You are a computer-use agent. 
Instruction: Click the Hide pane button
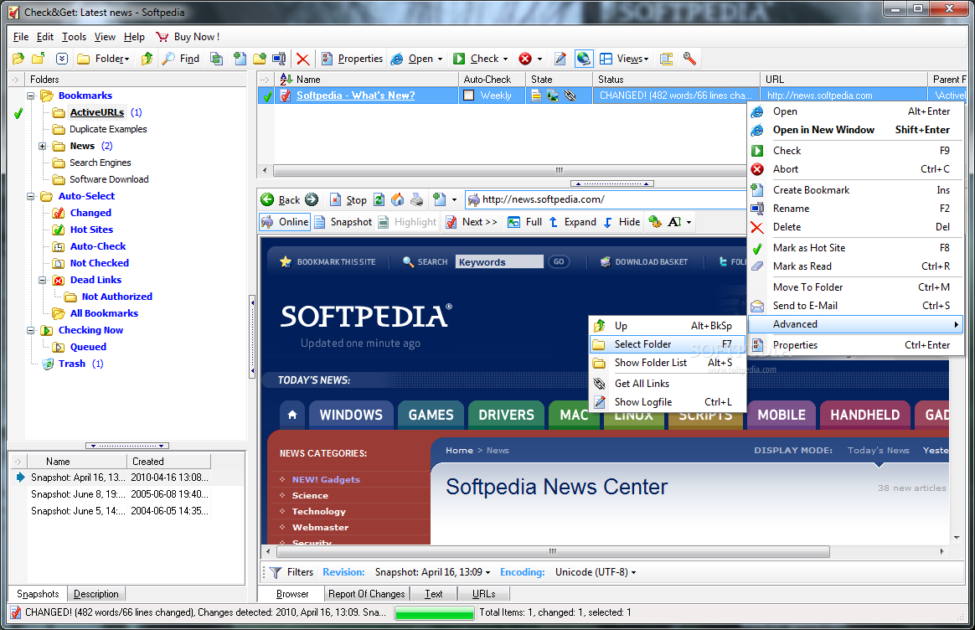coord(622,222)
